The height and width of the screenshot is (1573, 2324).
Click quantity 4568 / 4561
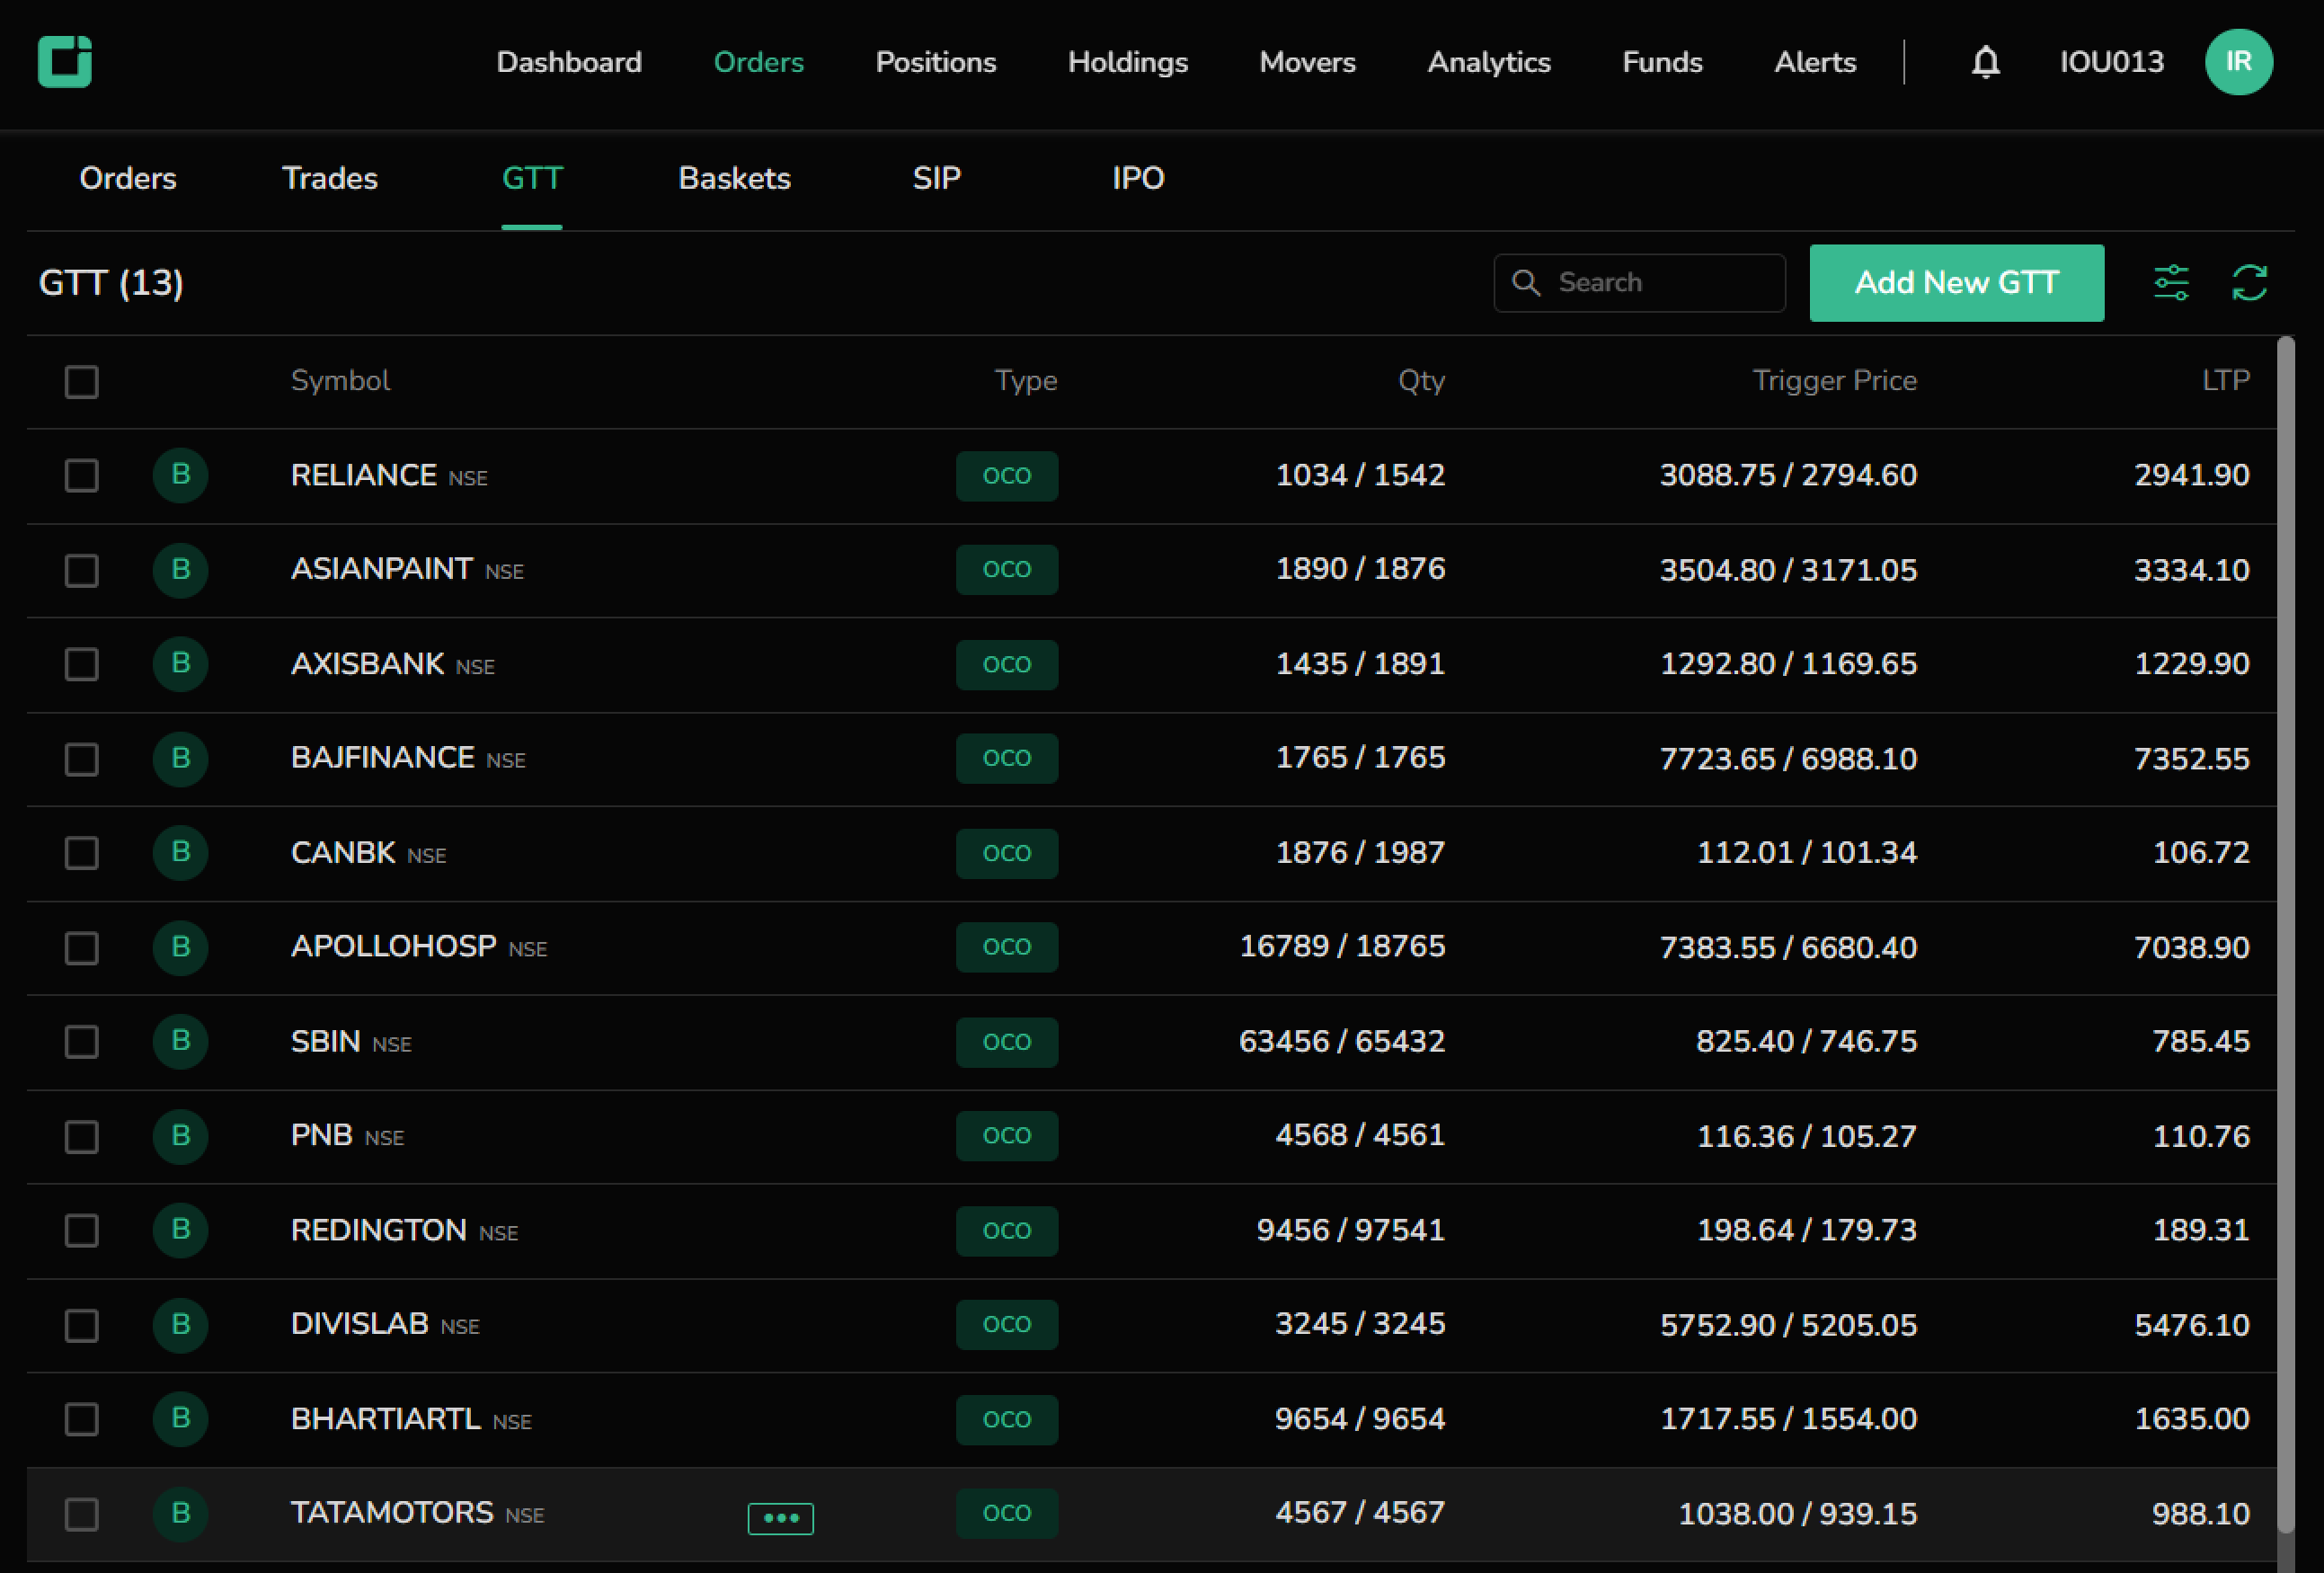pos(1360,1136)
